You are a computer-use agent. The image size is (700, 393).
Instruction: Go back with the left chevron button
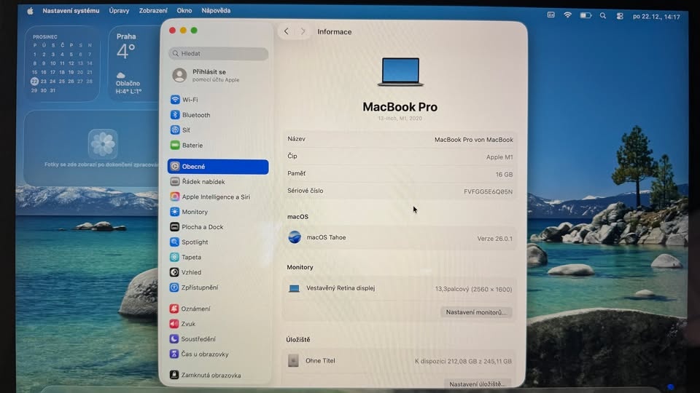pyautogui.click(x=286, y=31)
